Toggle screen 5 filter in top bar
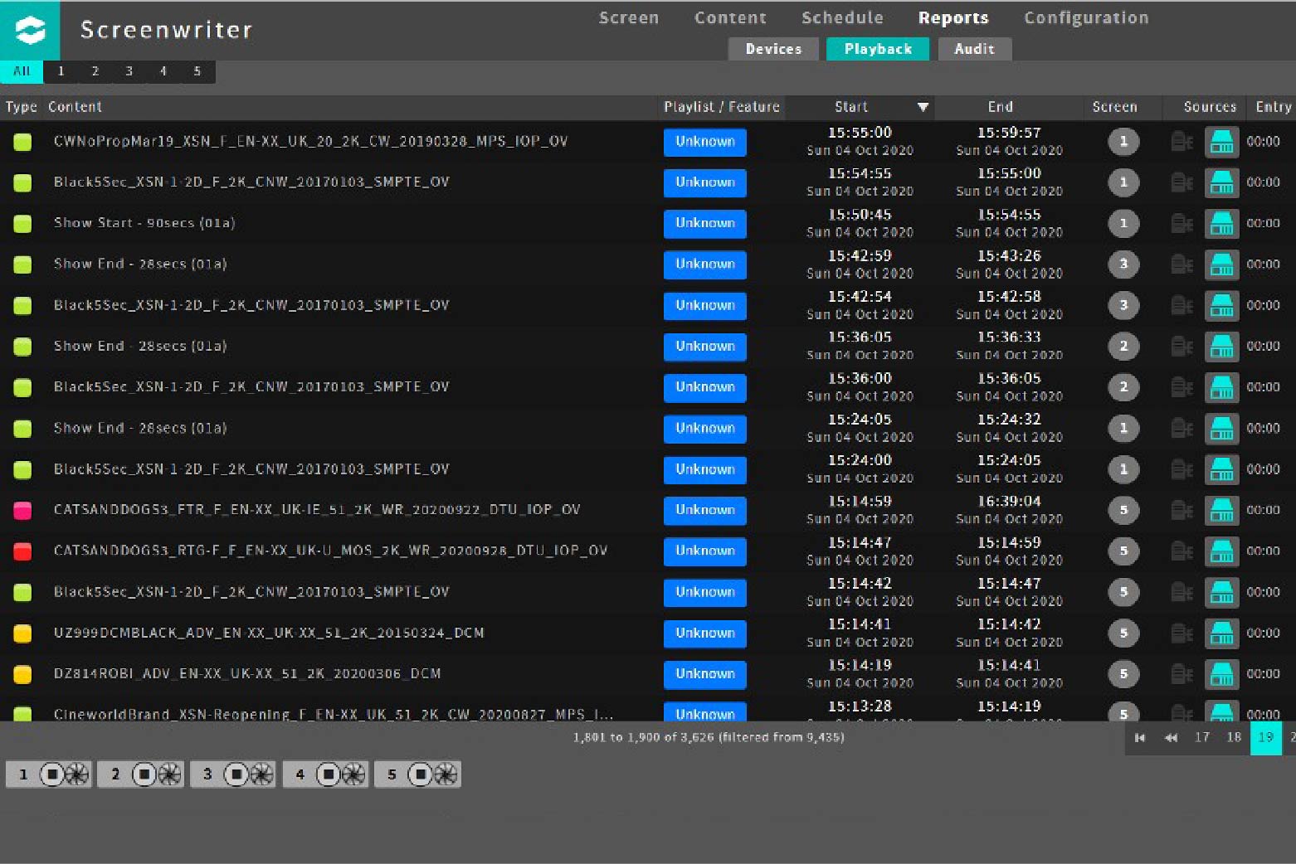 (197, 71)
